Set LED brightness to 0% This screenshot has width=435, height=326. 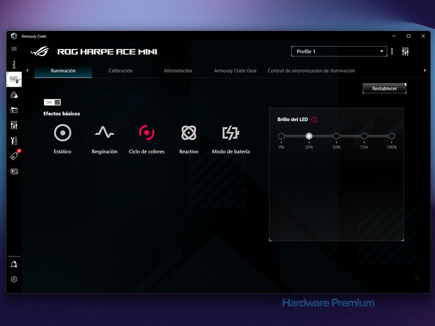[x=281, y=136]
